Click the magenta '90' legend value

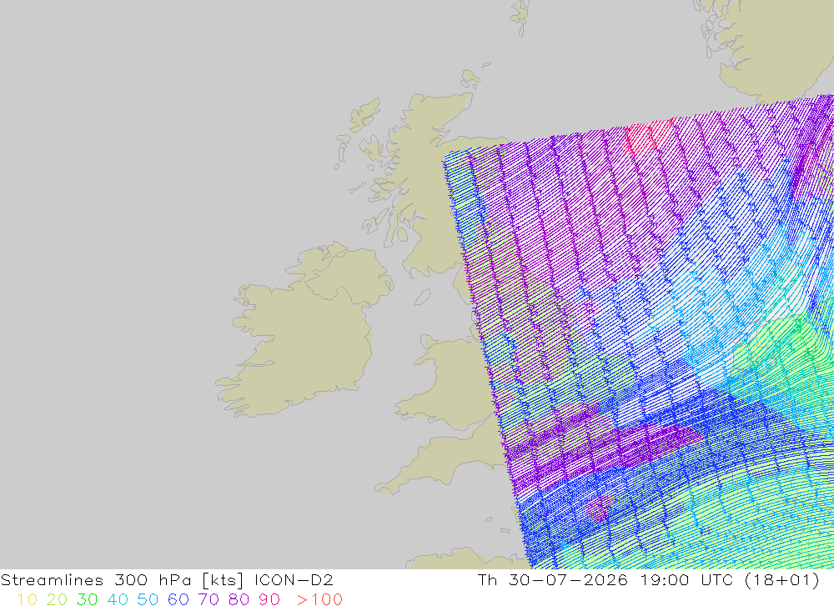click(269, 599)
